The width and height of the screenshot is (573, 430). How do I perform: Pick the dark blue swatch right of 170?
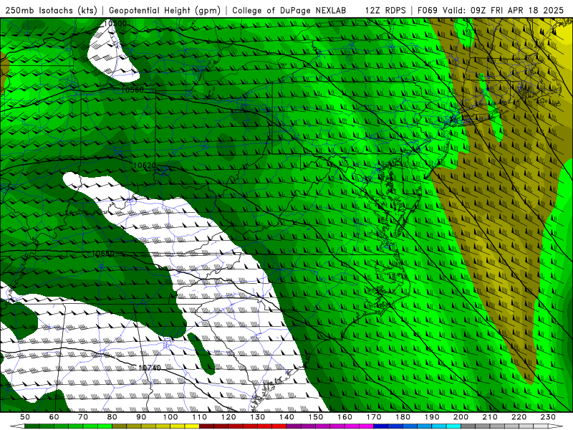click(x=381, y=426)
